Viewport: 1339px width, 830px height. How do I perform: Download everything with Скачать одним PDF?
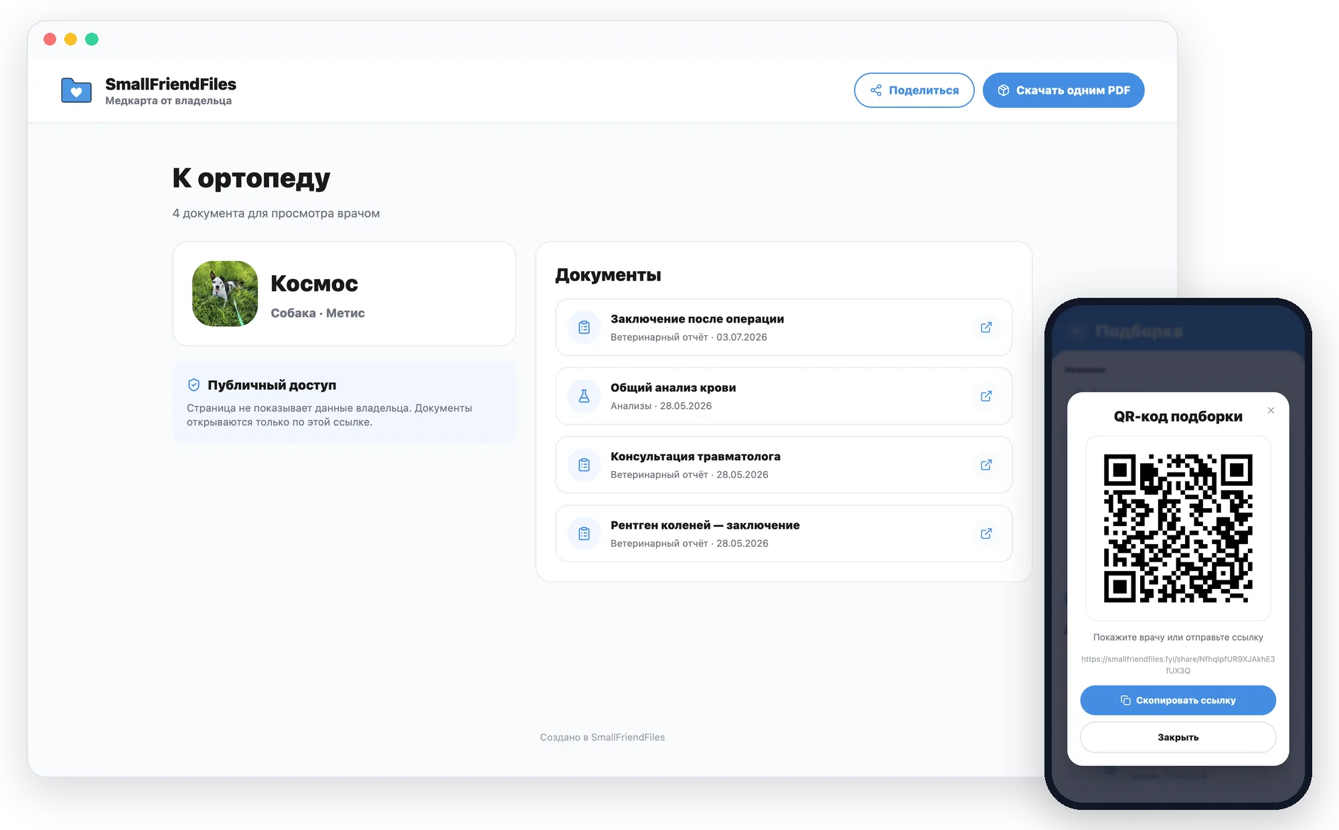(x=1063, y=90)
